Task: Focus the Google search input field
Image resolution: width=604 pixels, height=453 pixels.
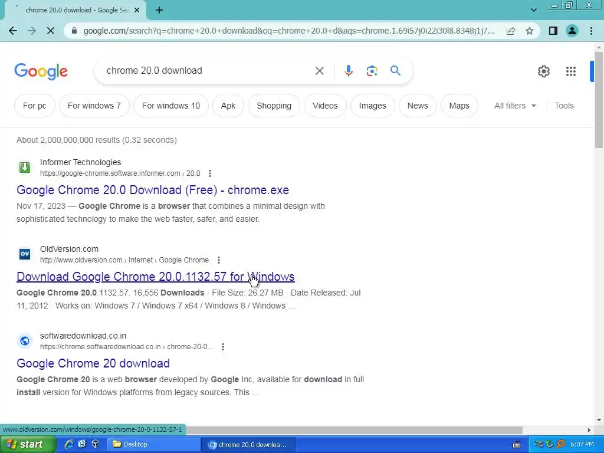Action: [208, 71]
